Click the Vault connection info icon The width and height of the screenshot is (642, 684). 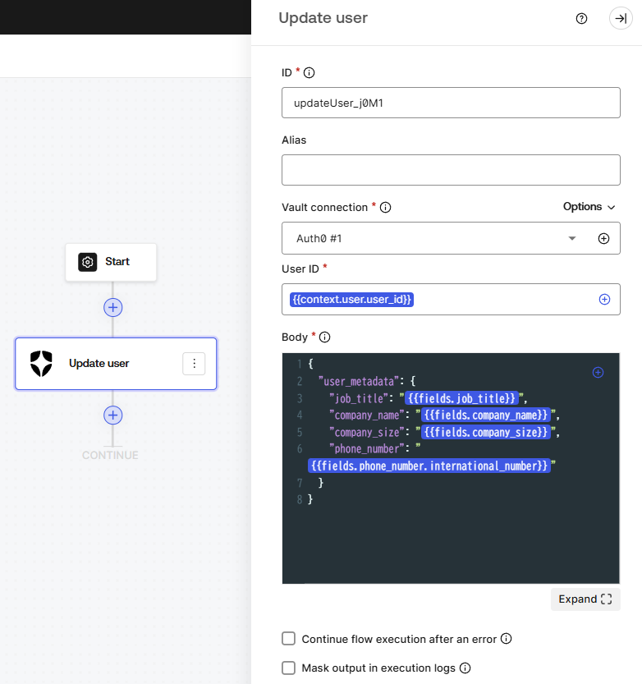386,207
